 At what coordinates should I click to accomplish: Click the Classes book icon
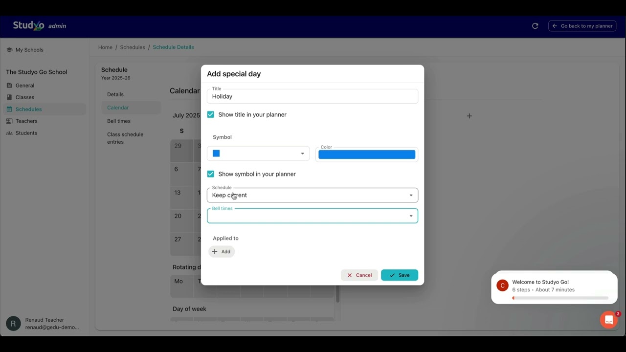coord(9,97)
